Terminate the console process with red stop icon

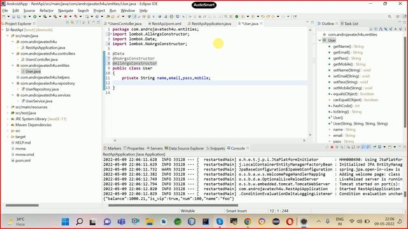(332, 147)
